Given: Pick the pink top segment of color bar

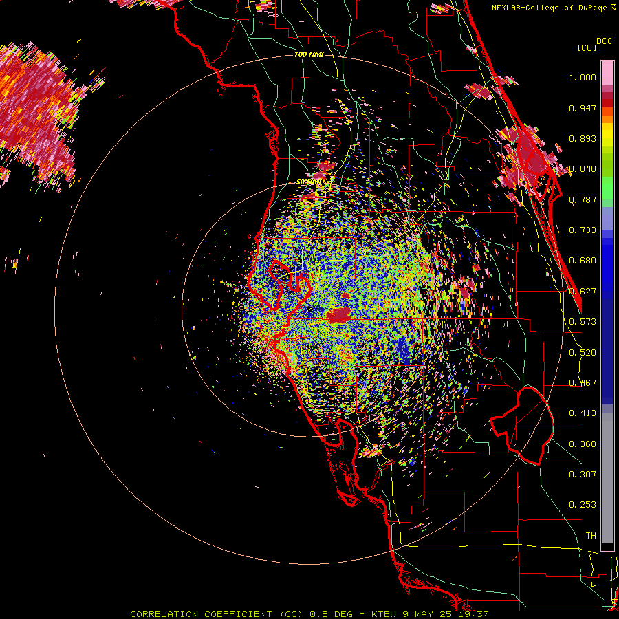Looking at the screenshot, I should (x=607, y=74).
